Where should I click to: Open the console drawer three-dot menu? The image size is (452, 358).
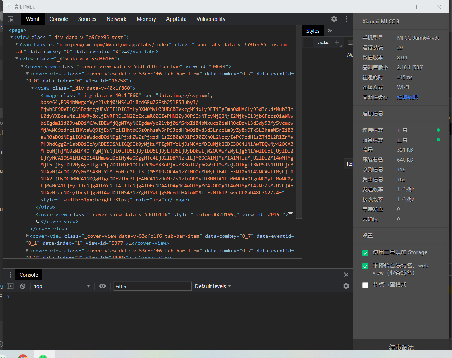(x=10, y=275)
